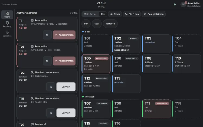The width and height of the screenshot is (203, 127).
Task: Open free table T04 tile
Action: [186, 44]
